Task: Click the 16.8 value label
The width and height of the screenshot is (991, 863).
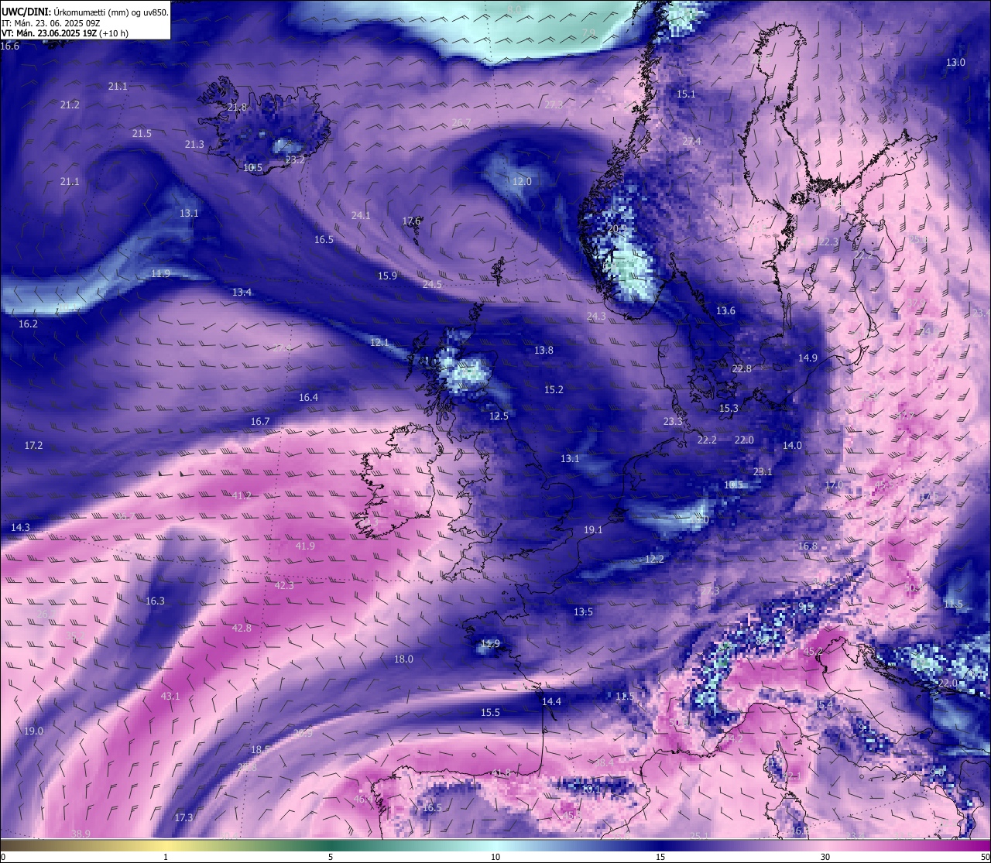Action: tap(808, 546)
